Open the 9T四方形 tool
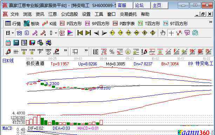This screenshot has width=215, height=135. [x=175, y=23]
